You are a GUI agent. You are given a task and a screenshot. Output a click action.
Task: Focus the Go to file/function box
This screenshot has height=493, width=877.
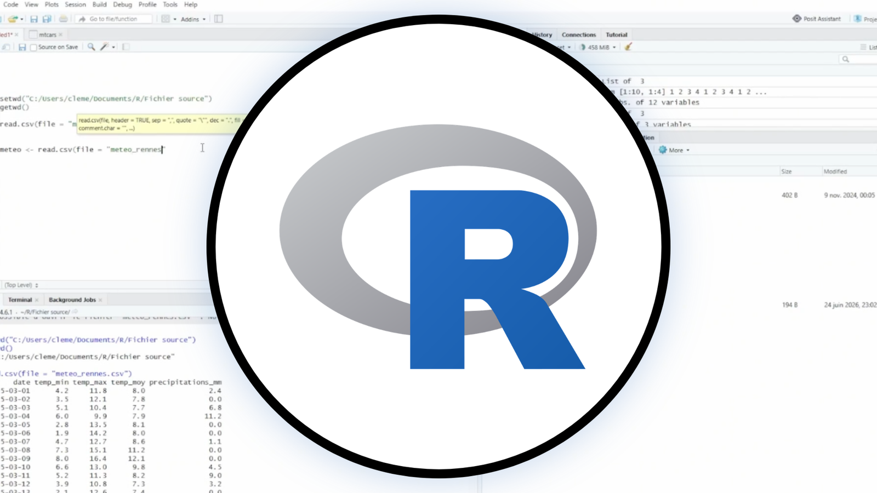pos(113,19)
